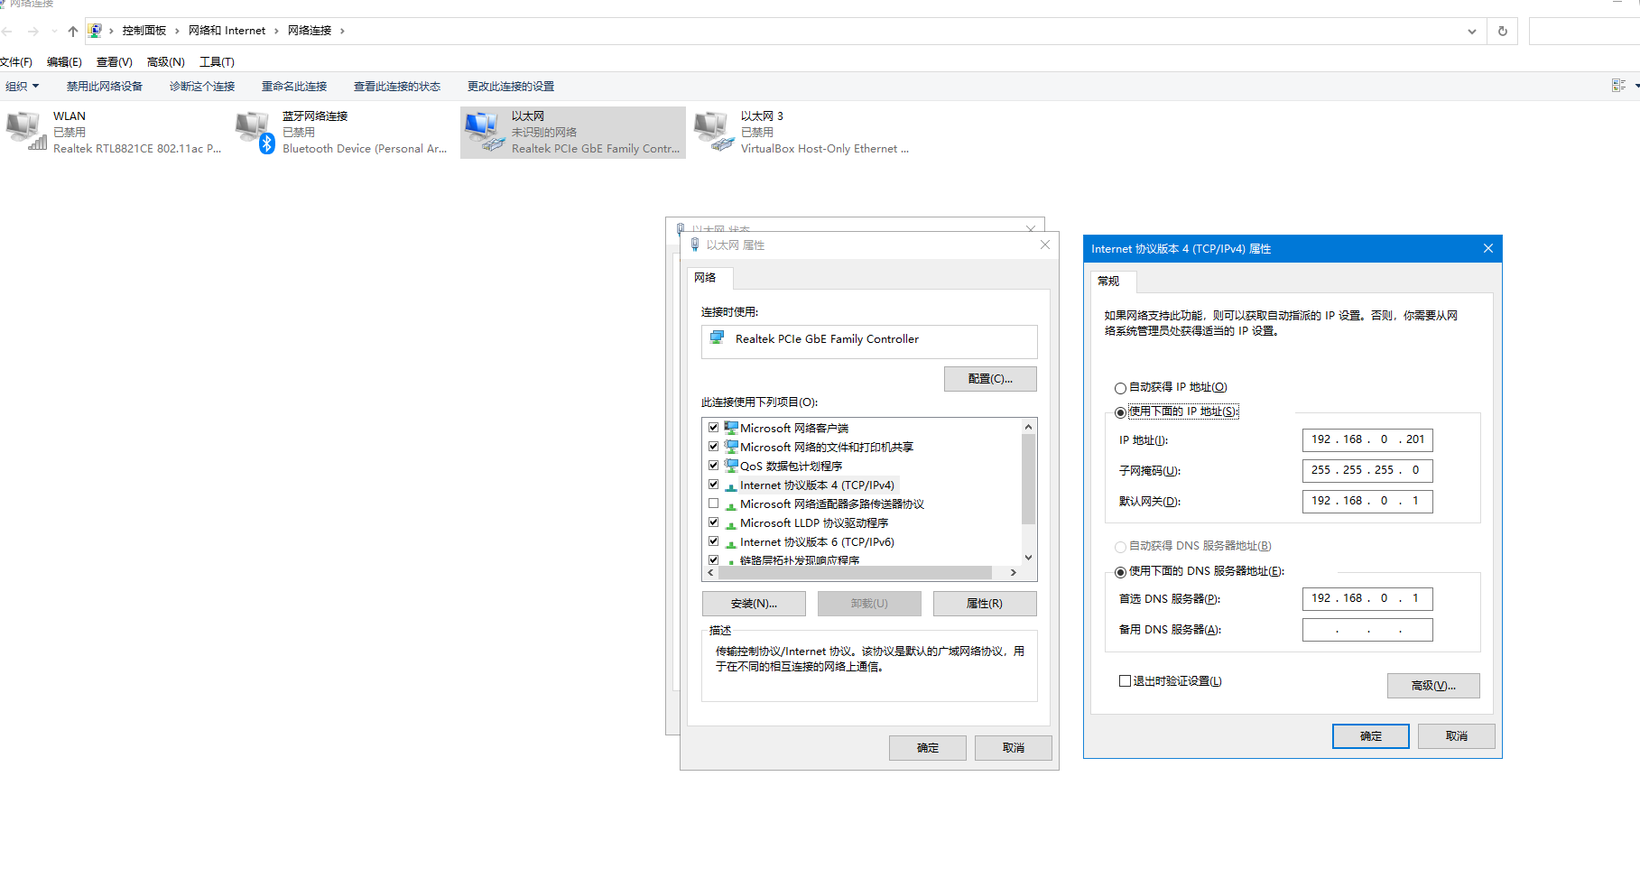Select the 蓝牙网络连接 Bluetooth adapter icon
Image resolution: width=1640 pixels, height=878 pixels.
coord(255,132)
